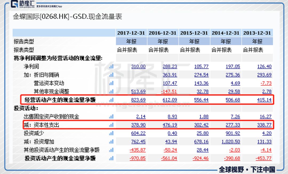Viewport: 288px width, 174px height.
Task: Open non-cash adjustment value 32.78
Action: pyautogui.click(x=203, y=91)
